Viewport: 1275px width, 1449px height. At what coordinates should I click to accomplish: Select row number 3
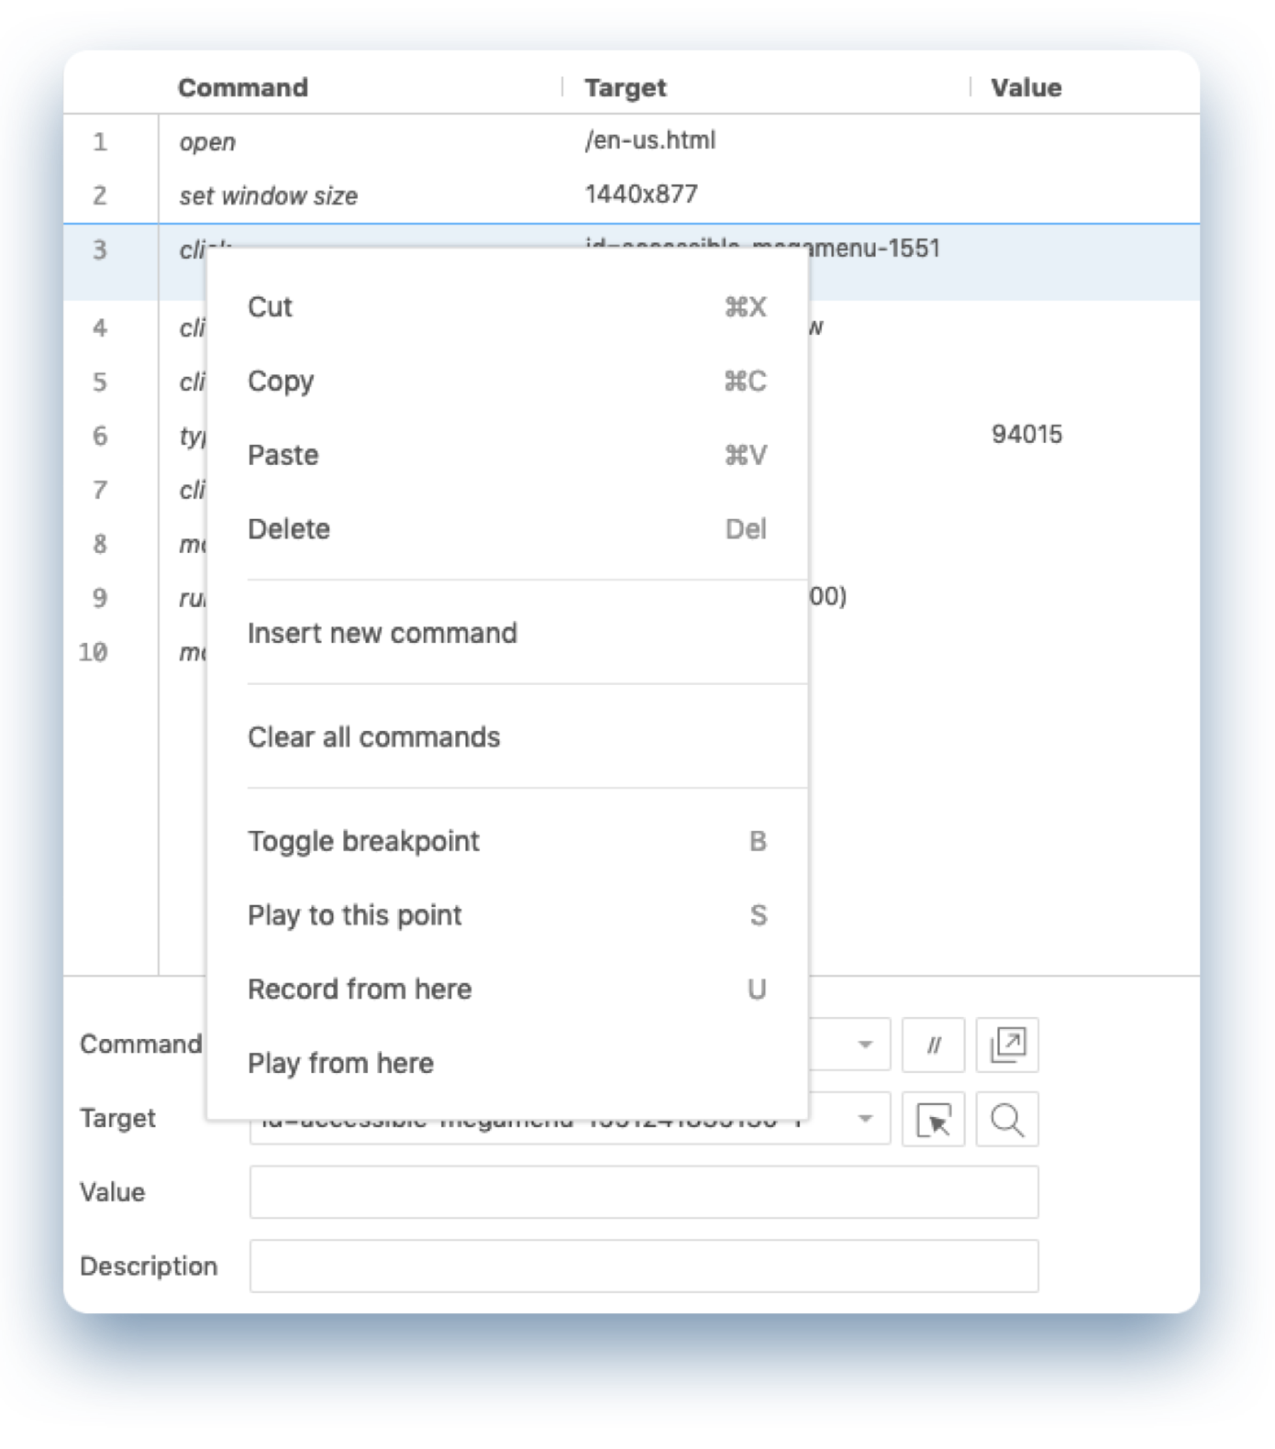99,249
